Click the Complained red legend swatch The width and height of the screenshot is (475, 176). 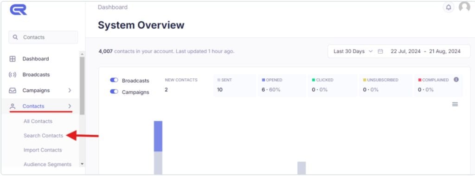(x=420, y=80)
